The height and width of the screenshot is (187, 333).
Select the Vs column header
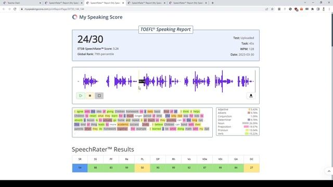click(189, 159)
